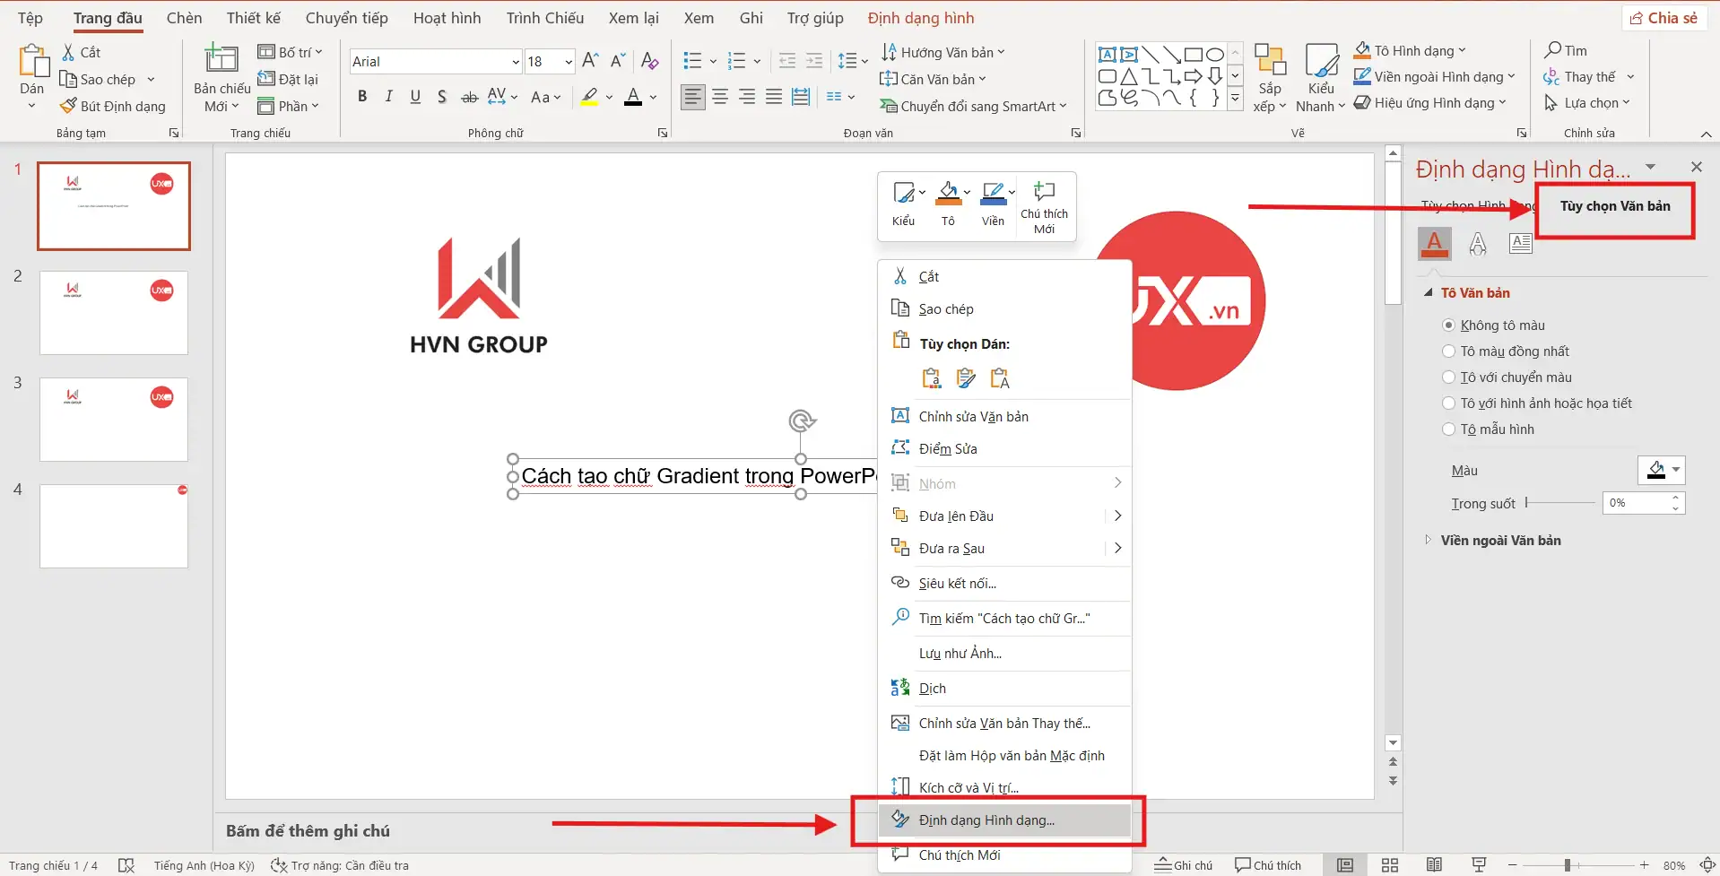The width and height of the screenshot is (1720, 876).
Task: Click the Bút Định dạng format painter
Action: point(113,106)
